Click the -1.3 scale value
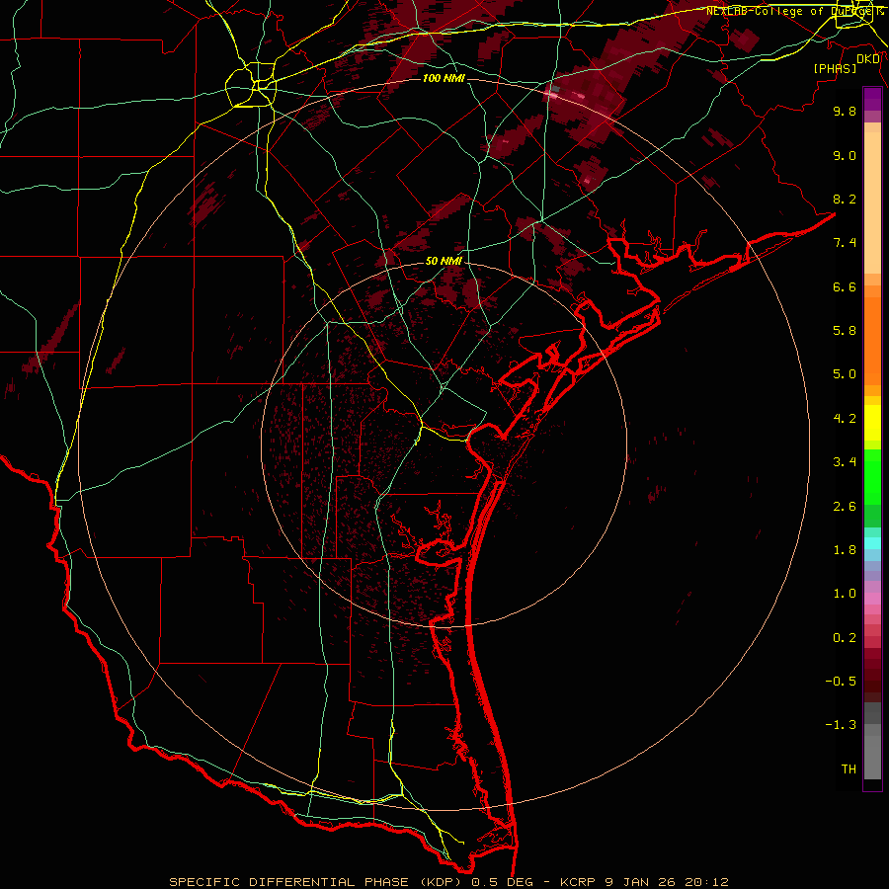This screenshot has height=889, width=889. (x=841, y=725)
